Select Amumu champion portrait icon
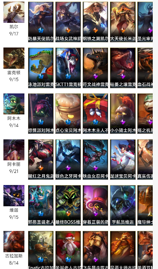Screen dimensions: 158x269 click(x=14, y=104)
